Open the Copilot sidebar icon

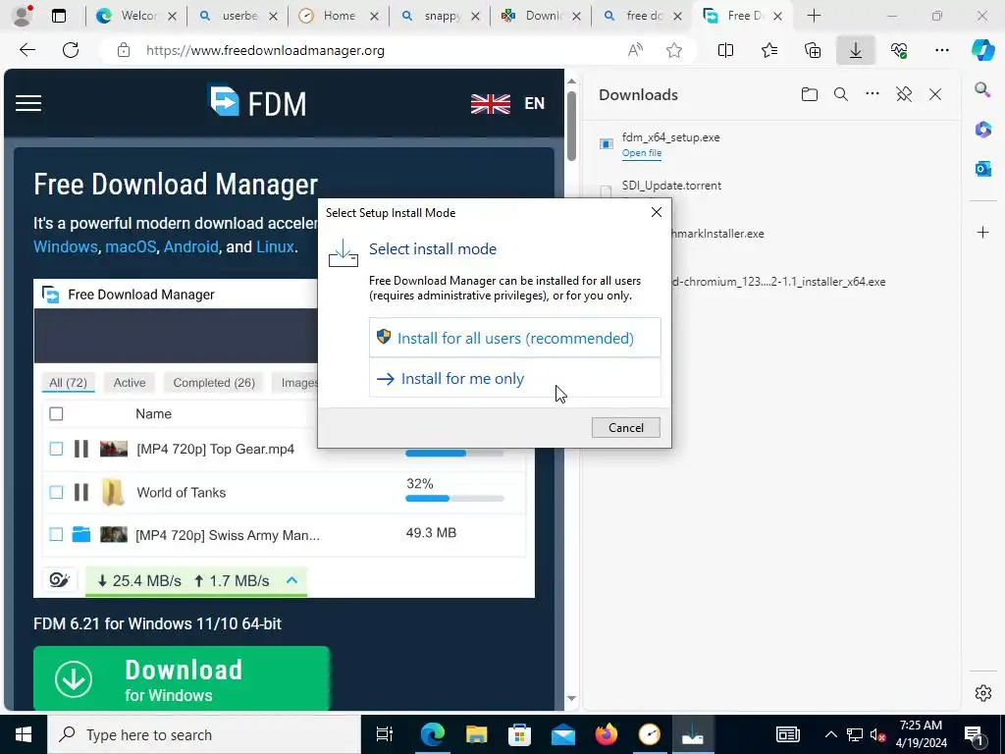pyautogui.click(x=982, y=50)
